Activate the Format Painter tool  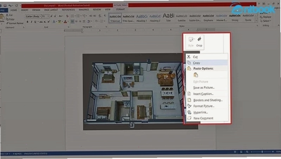click(x=15, y=23)
